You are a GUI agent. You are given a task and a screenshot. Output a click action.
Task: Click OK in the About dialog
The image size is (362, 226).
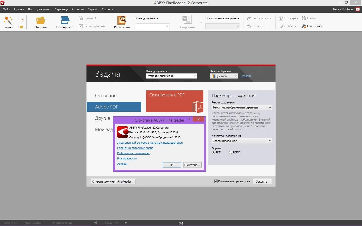(x=172, y=165)
